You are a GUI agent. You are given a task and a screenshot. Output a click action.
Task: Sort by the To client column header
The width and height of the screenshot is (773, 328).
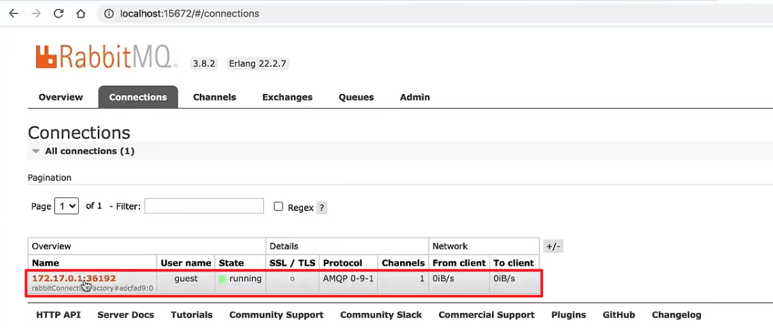tap(514, 263)
